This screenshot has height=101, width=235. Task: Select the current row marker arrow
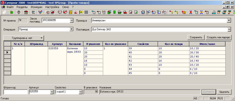(7, 52)
